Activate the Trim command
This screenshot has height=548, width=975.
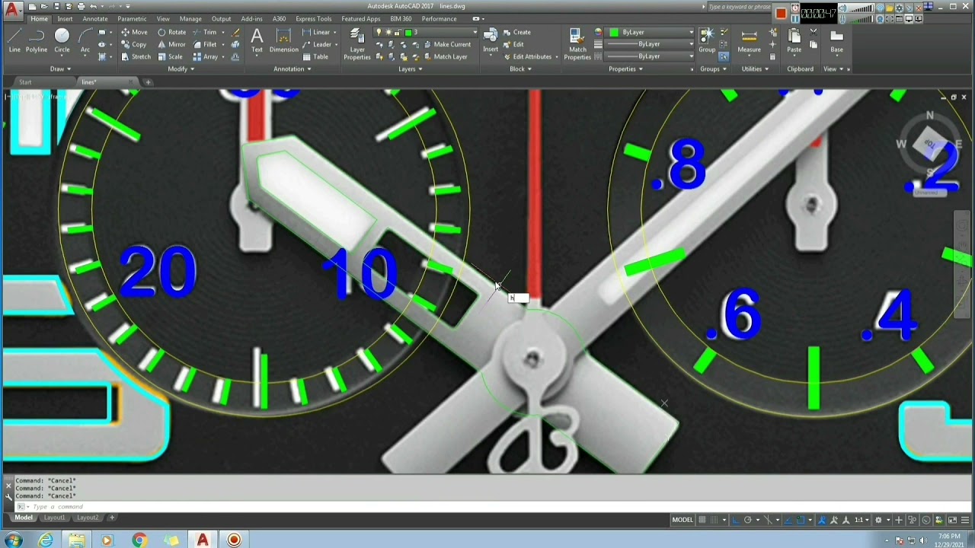pos(205,32)
